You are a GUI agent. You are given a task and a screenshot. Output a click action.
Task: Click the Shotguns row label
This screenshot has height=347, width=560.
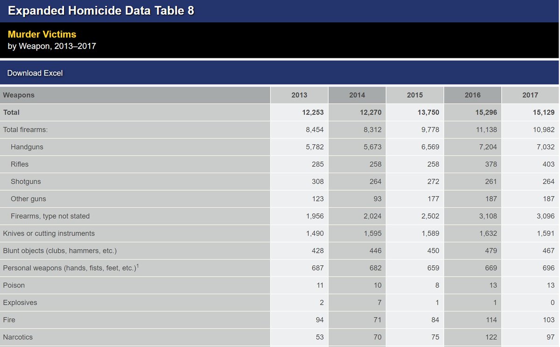pyautogui.click(x=26, y=181)
